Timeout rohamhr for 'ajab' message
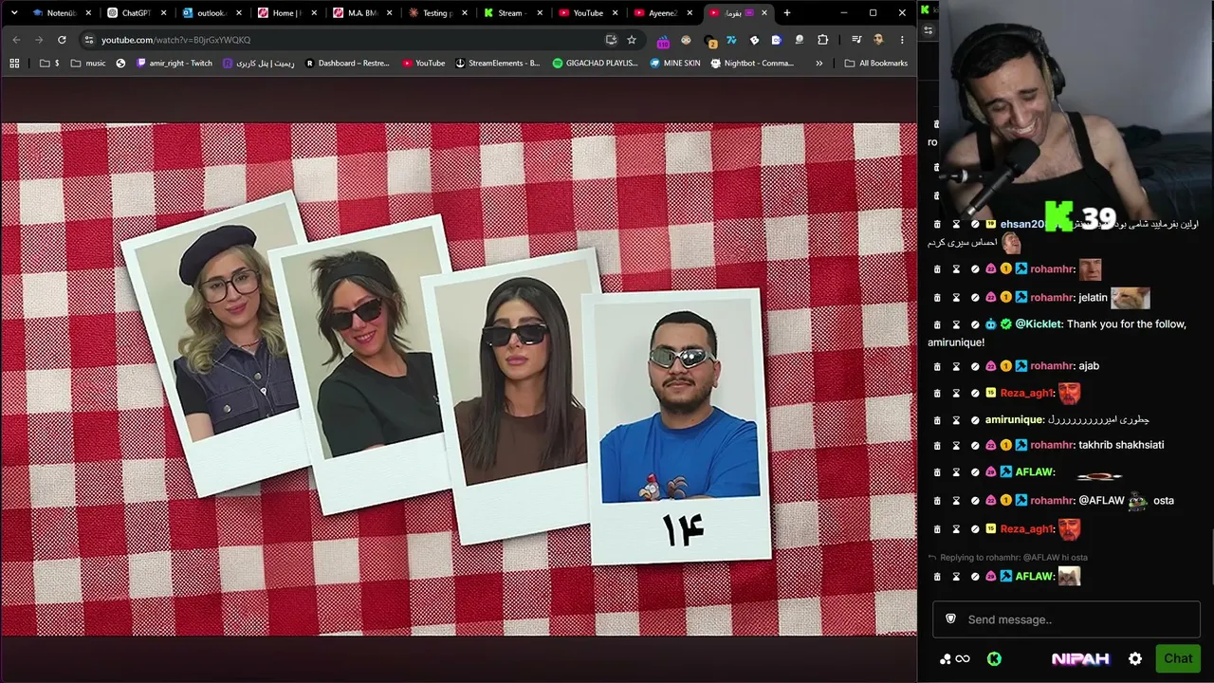This screenshot has height=683, width=1214. pyautogui.click(x=956, y=366)
